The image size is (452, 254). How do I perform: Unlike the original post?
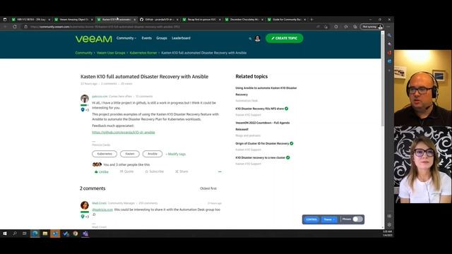click(x=102, y=171)
